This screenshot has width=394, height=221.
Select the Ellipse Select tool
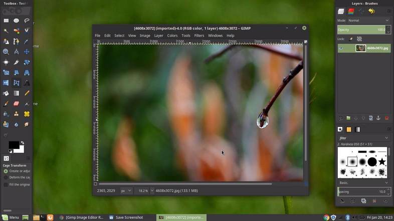[x=16, y=20]
